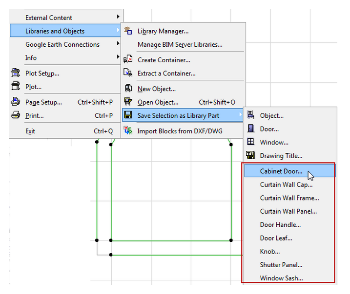
Task: Click the Print menu entry
Action: (34, 116)
